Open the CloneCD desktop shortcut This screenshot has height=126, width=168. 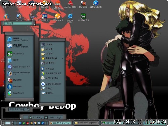click(45, 4)
